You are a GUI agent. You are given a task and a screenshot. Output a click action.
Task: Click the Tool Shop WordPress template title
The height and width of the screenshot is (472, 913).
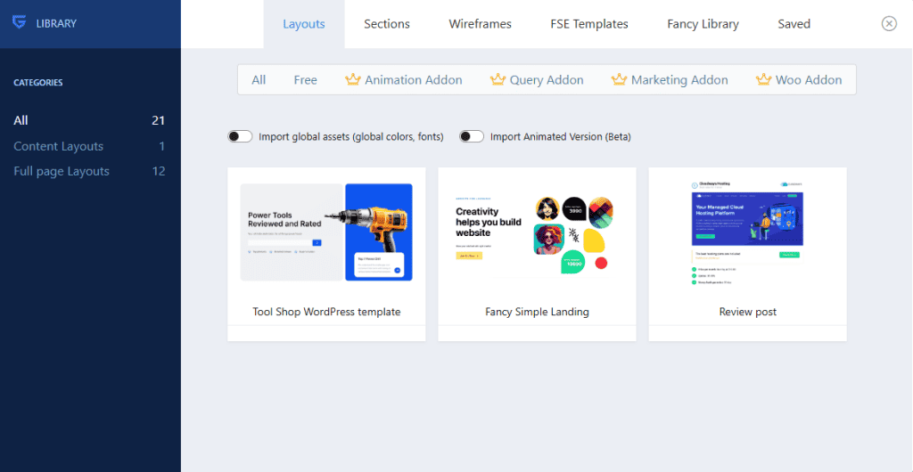[326, 313]
